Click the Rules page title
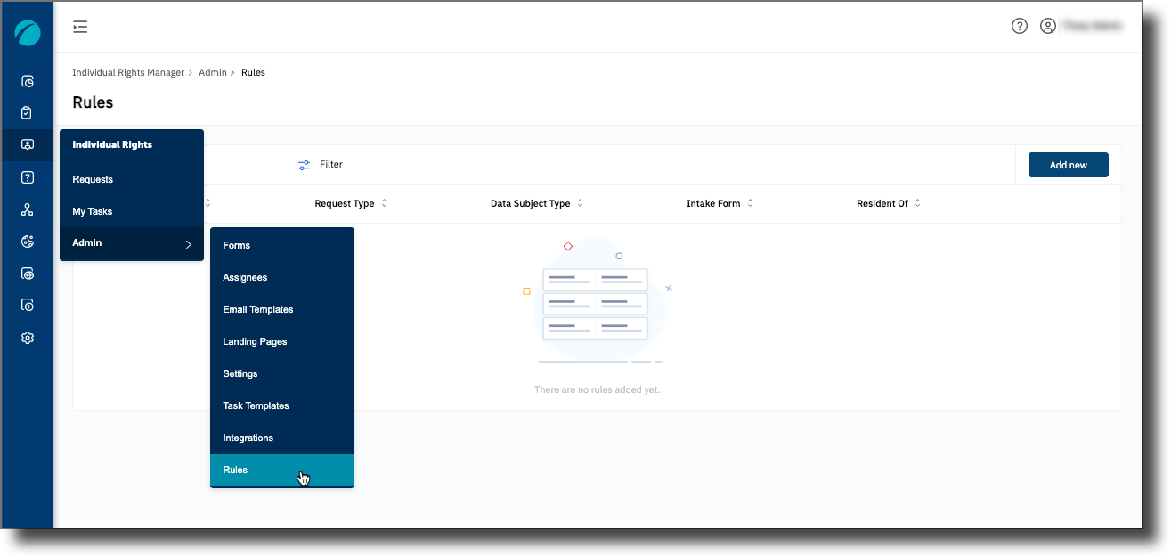The width and height of the screenshot is (1171, 557). [93, 102]
